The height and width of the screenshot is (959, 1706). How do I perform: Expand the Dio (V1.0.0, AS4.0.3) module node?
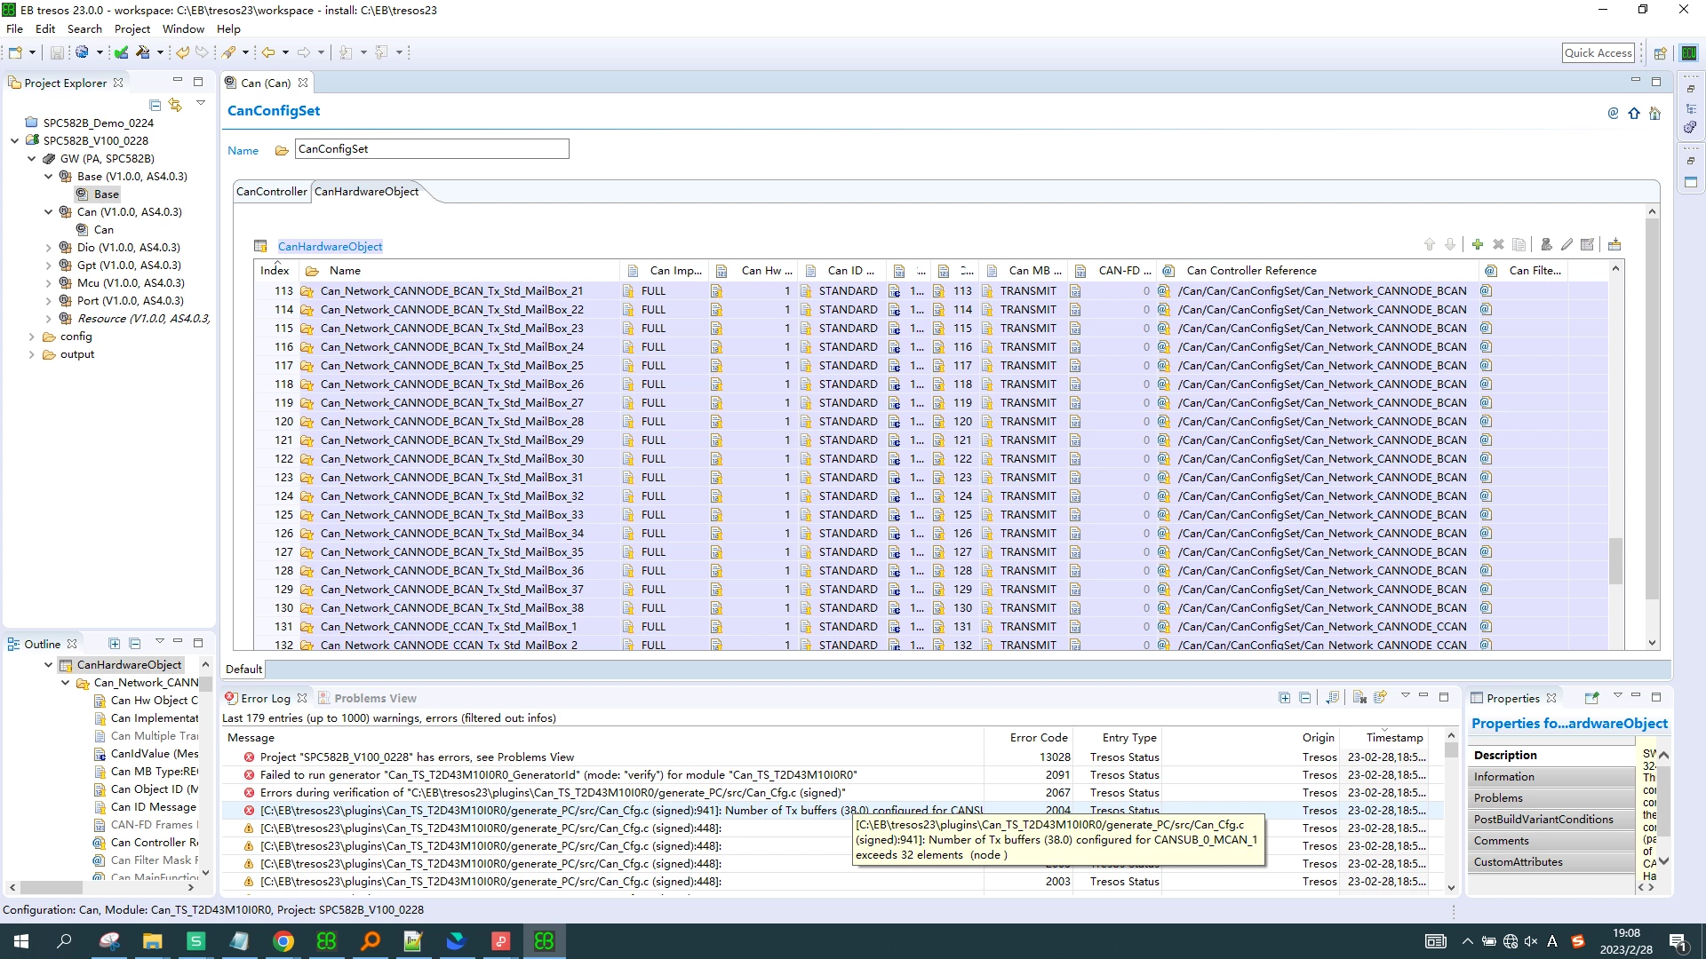[x=49, y=248]
